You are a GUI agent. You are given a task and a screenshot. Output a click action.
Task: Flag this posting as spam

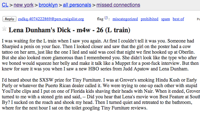[166, 19]
